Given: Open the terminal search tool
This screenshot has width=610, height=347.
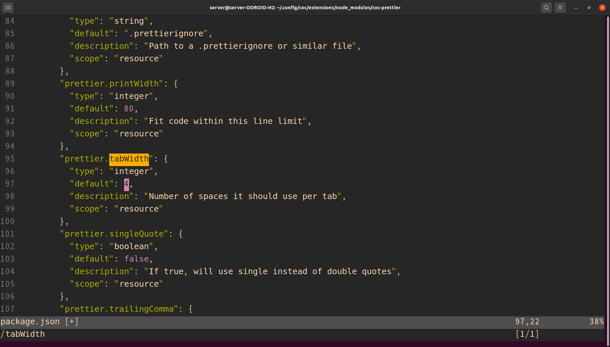Looking at the screenshot, I should point(546,8).
